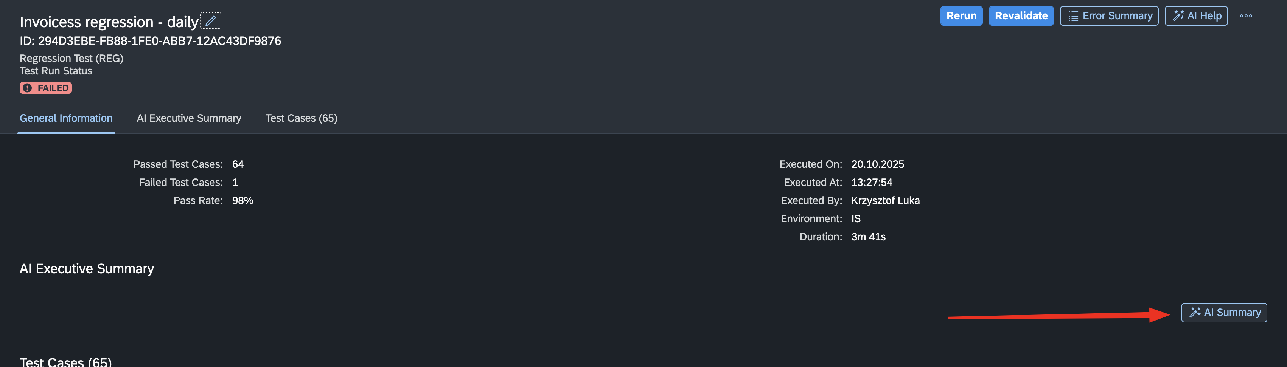The image size is (1287, 367).
Task: Click executor name Krzysztof Luka
Action: click(885, 201)
